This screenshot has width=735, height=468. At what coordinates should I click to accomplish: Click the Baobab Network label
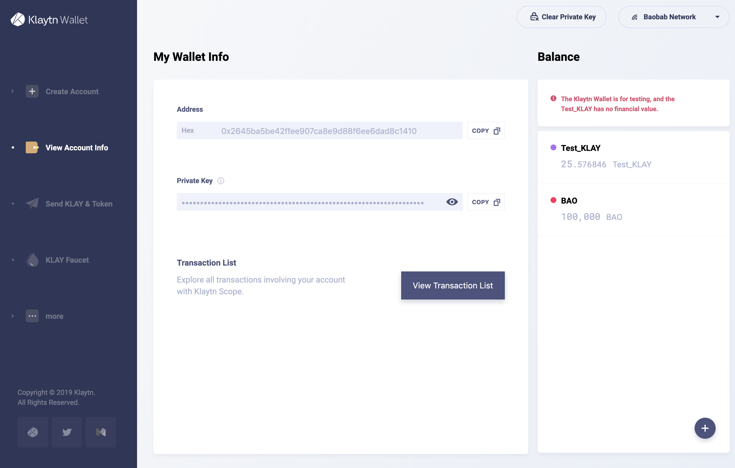(669, 17)
